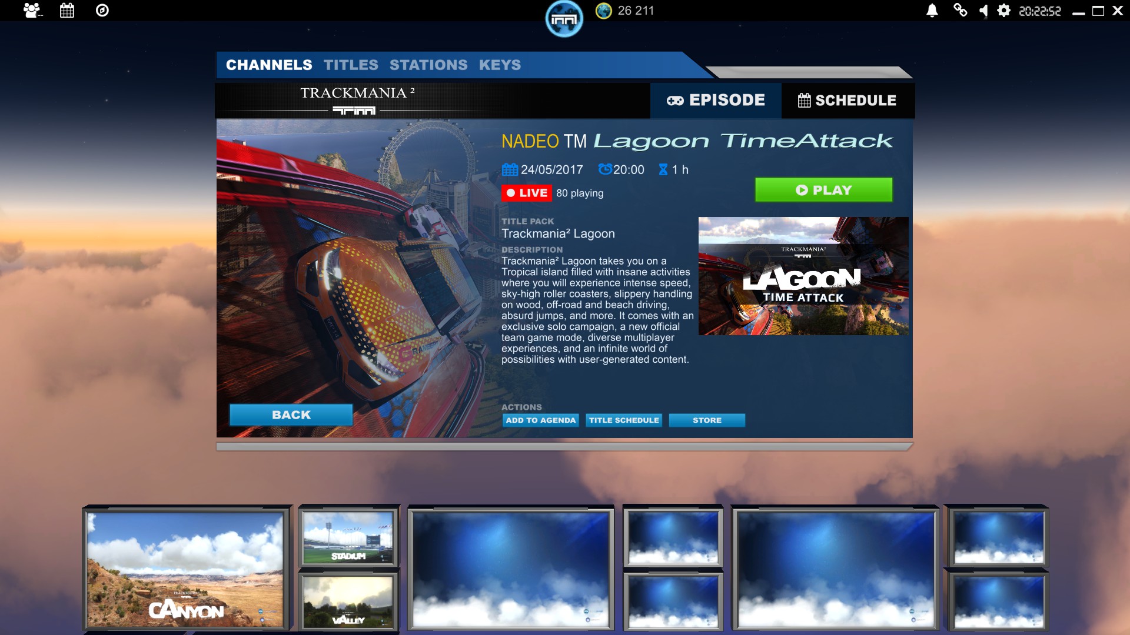Switch to the Stations tab
This screenshot has width=1130, height=635.
[x=428, y=65]
